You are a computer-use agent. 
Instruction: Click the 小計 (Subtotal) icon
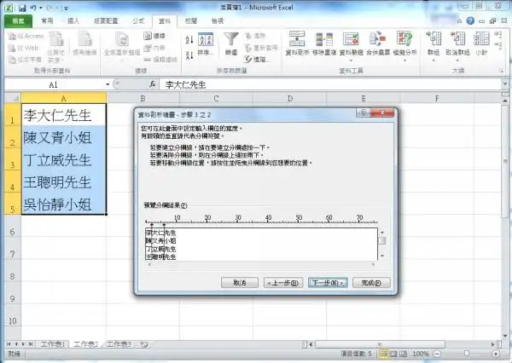[481, 43]
